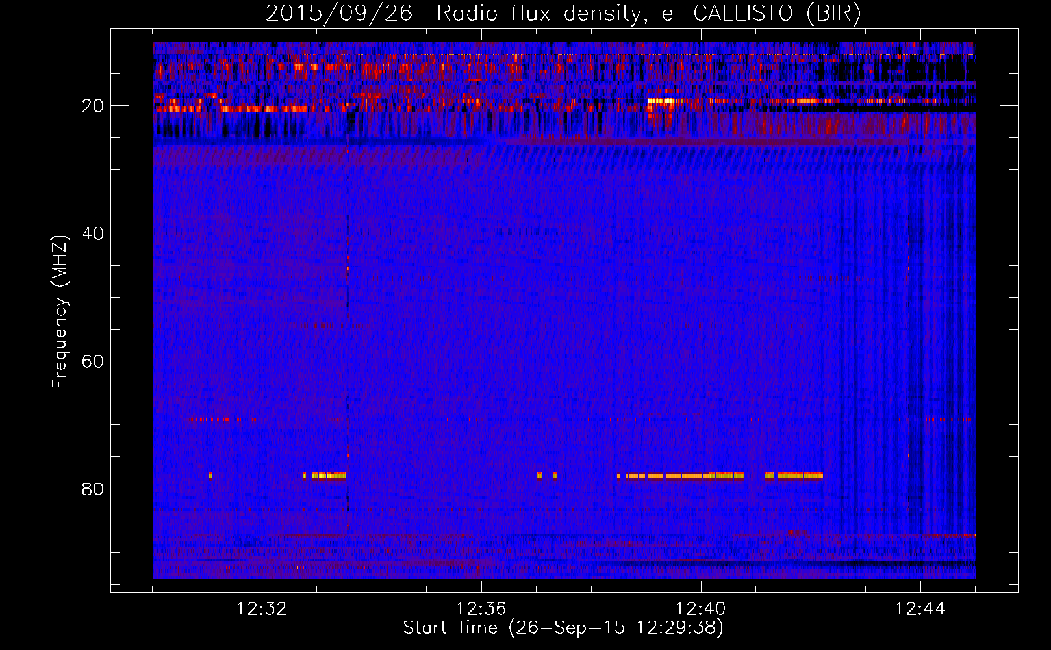
Task: Click the '80' frequency tick label
Action: [x=94, y=489]
